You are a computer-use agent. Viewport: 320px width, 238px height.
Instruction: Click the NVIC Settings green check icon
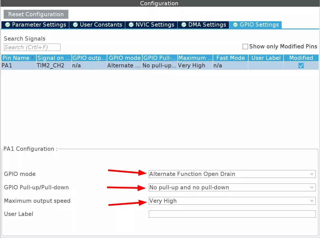pyautogui.click(x=131, y=25)
